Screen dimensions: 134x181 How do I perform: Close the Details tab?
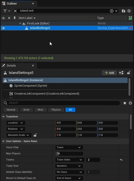(33, 65)
